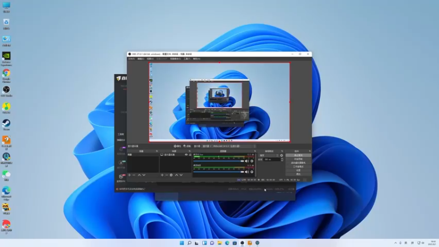Open Filters for the selected source
Screen dimensions: 439x247
[x=187, y=146]
